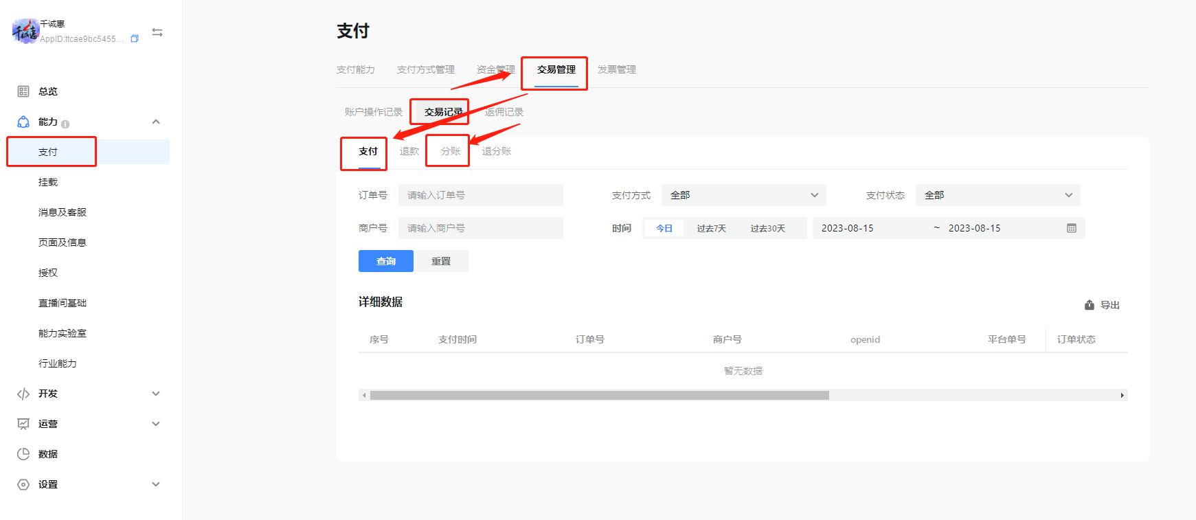
Task: Select the 过去30天 time range option
Action: [767, 228]
